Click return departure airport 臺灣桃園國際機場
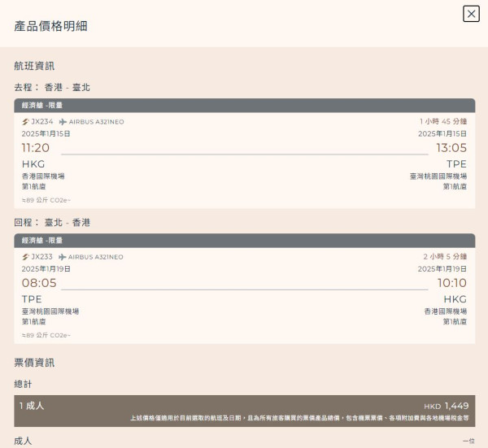The width and height of the screenshot is (488, 448). click(x=50, y=311)
